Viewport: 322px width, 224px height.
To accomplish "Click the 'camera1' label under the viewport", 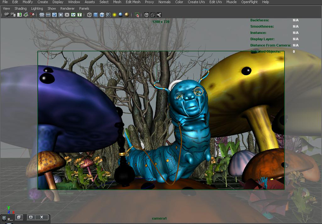I will pos(159,218).
